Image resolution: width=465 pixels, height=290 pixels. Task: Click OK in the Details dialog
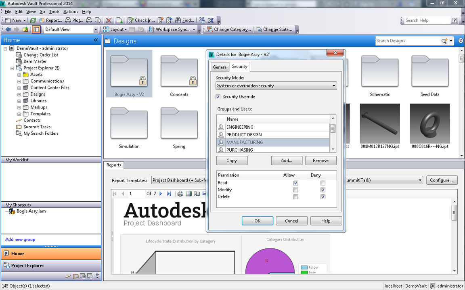258,221
